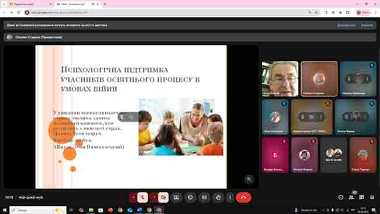This screenshot has height=214, width=380.
Task: Reload the current page
Action: 19,12
